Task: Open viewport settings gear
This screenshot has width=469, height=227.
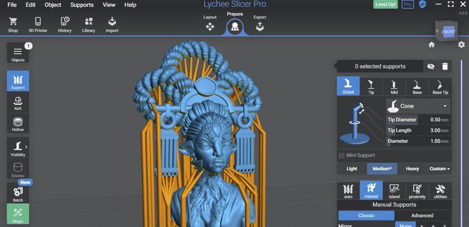Action: coord(462,45)
